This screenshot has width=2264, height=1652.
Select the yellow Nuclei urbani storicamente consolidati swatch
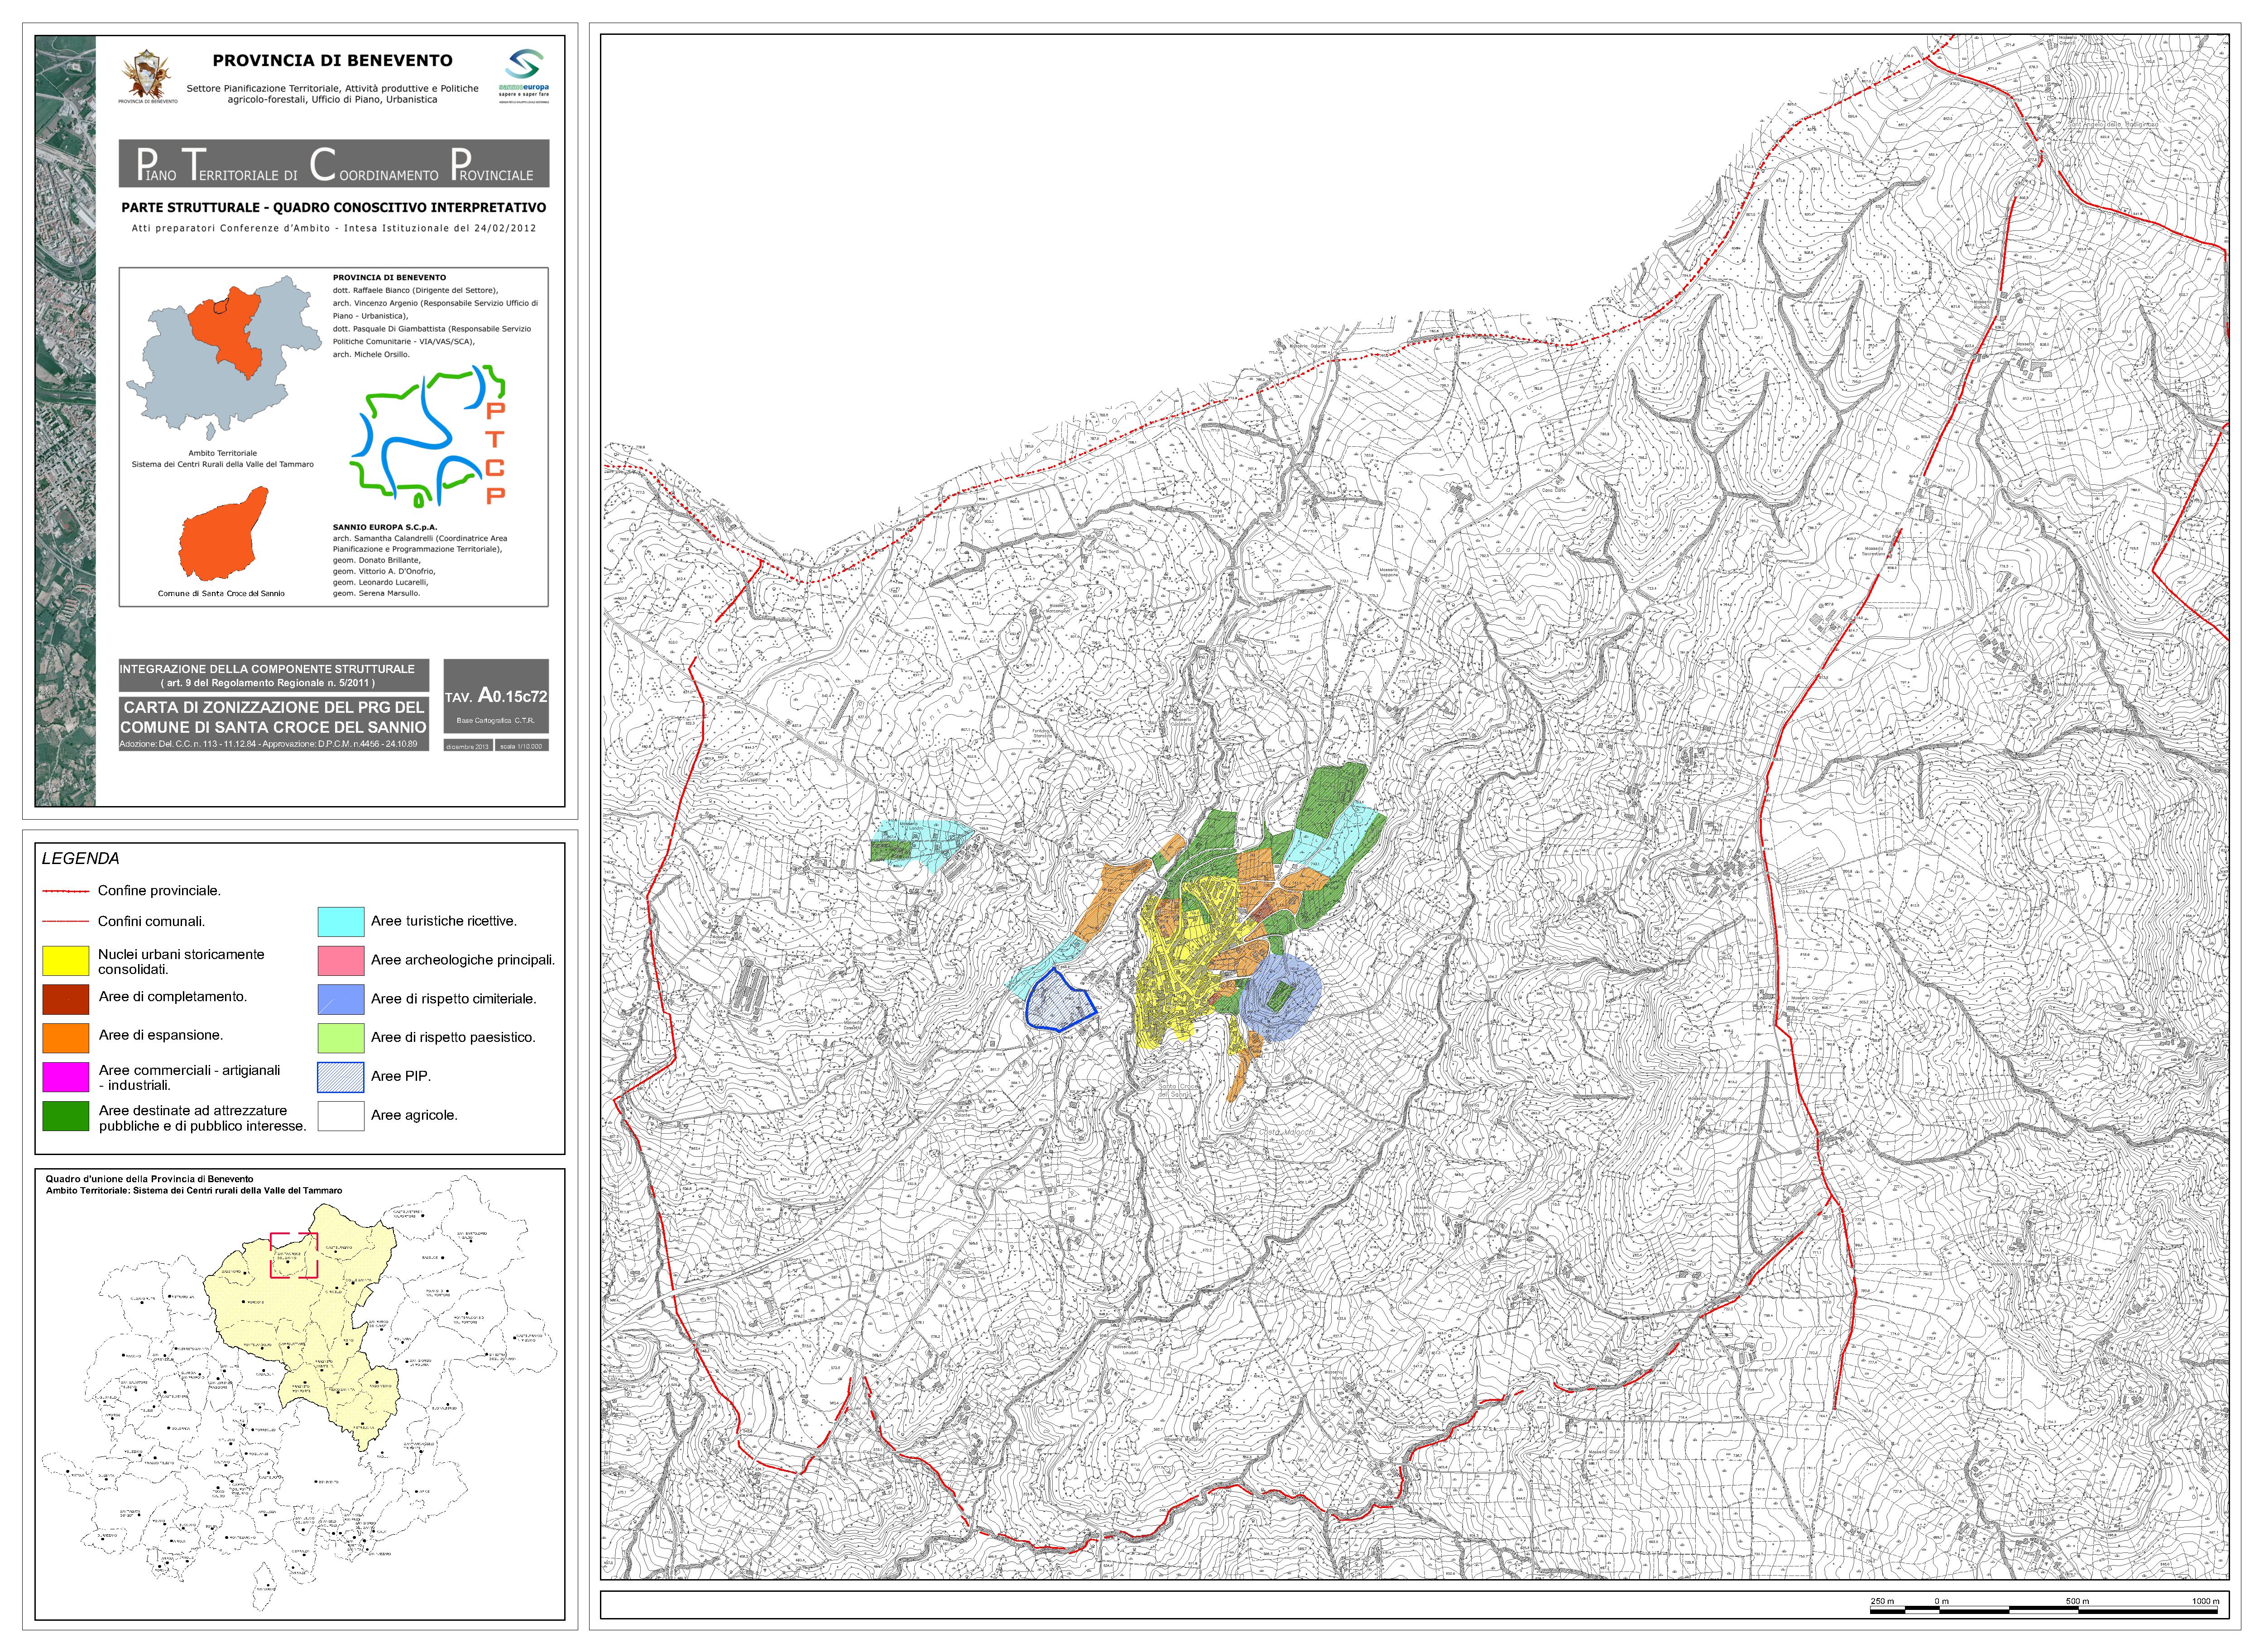point(66,961)
